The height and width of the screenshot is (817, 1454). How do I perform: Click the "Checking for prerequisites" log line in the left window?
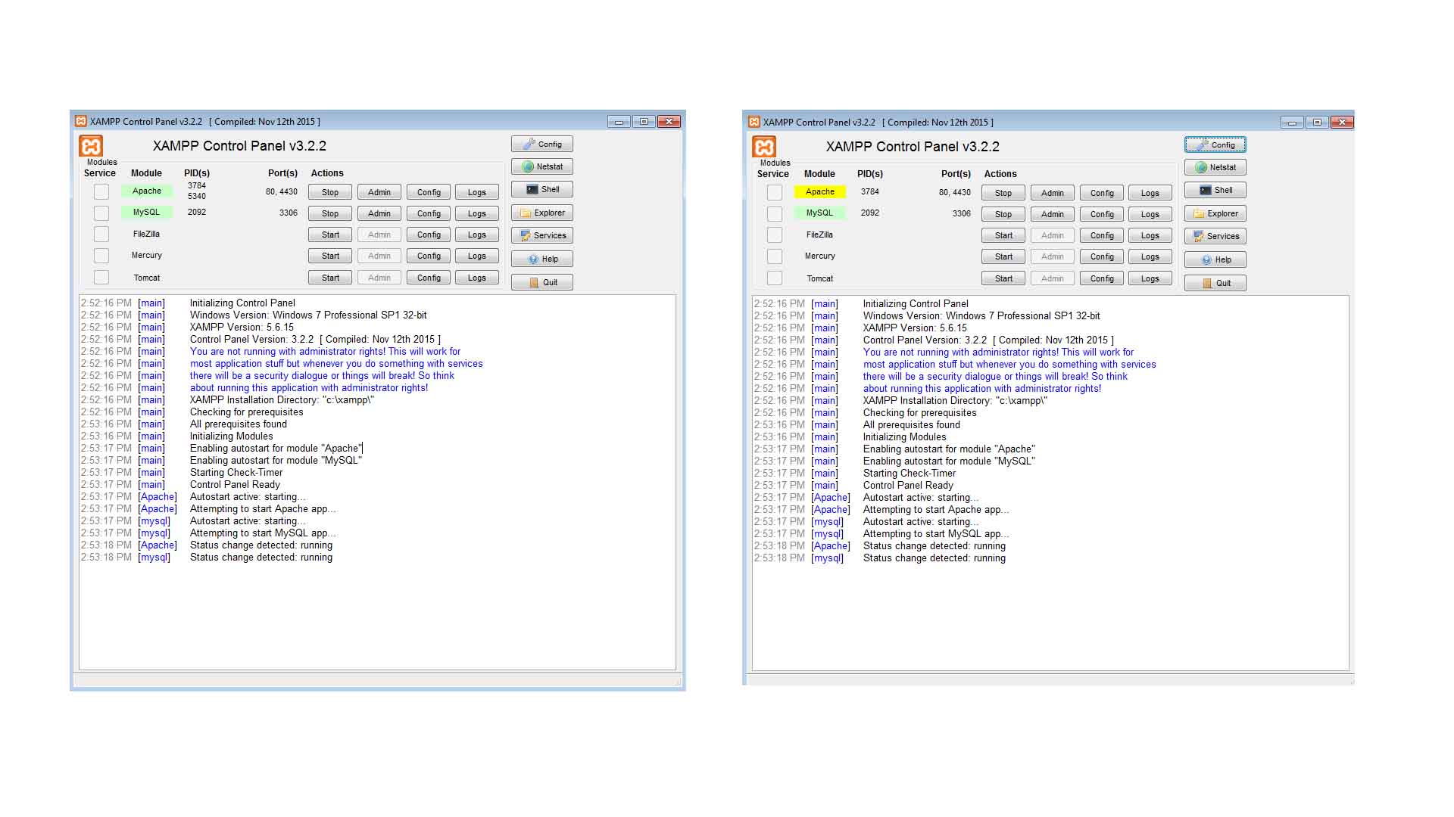pyautogui.click(x=246, y=412)
